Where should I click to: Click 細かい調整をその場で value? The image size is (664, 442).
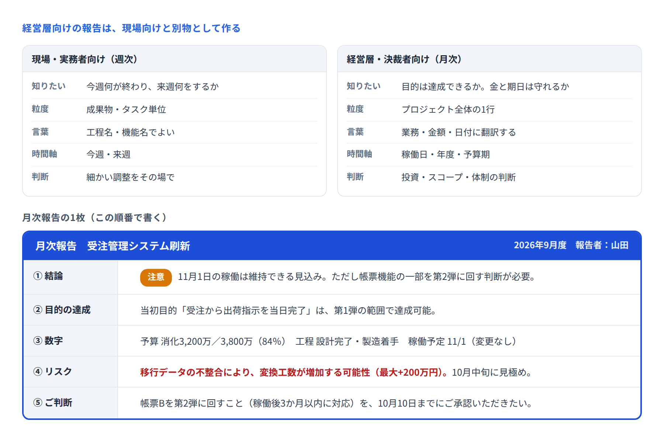(130, 177)
